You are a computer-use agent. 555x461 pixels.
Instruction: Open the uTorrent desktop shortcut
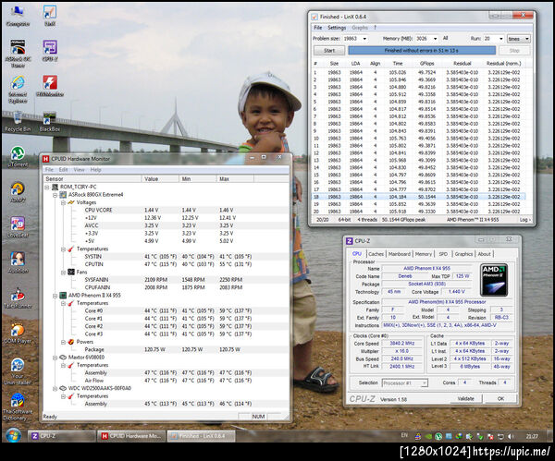click(18, 156)
